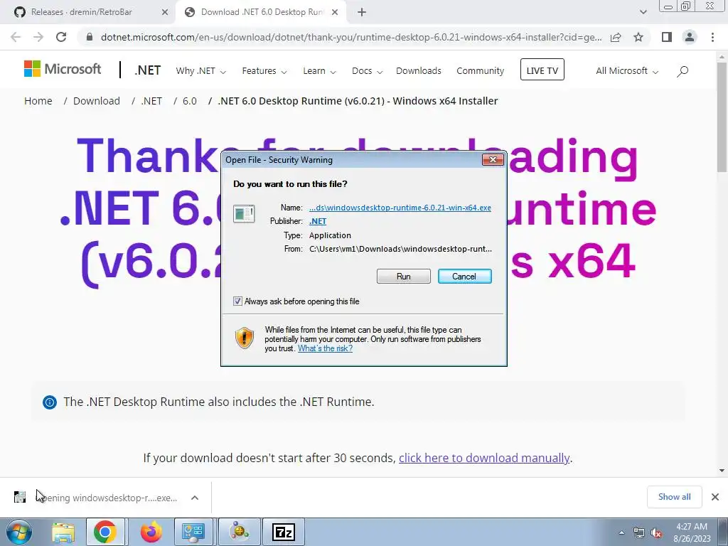Close the security warning with red X
Viewport: 728px width, 546px height.
pos(493,160)
